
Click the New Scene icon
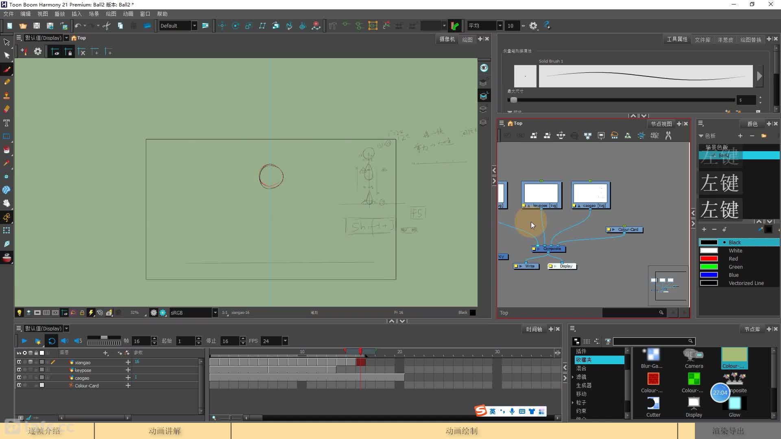pyautogui.click(x=9, y=26)
